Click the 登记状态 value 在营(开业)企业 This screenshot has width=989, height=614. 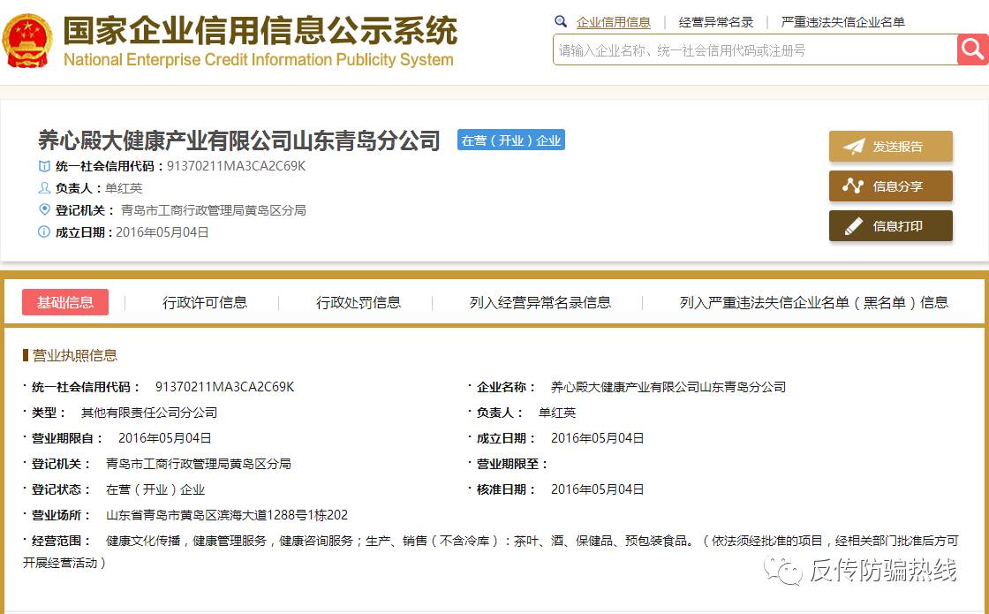(155, 489)
